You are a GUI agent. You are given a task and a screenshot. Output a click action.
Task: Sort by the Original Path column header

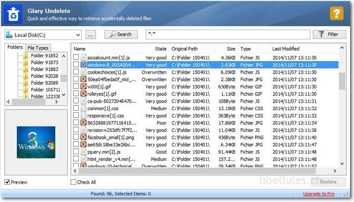[x=192, y=48]
